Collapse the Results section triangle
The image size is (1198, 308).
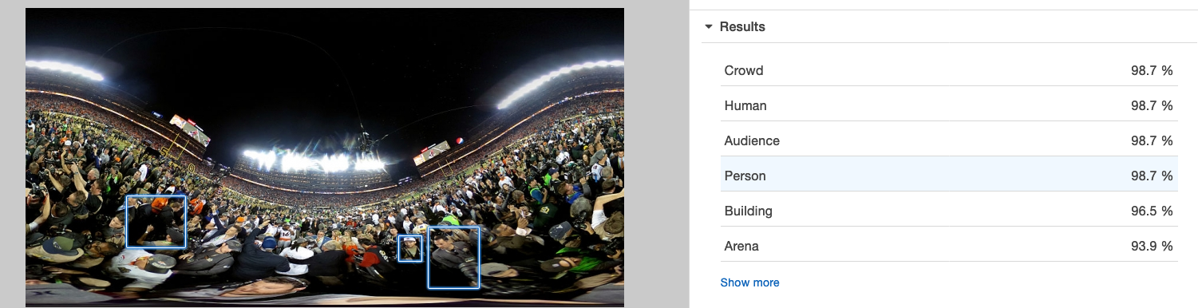coord(709,27)
